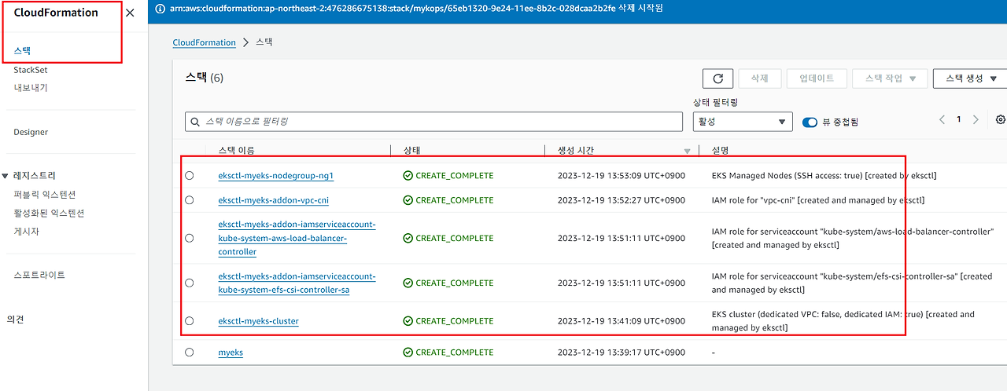Select radio for myeks stack
Viewport: 1007px width, 391px height.
pos(189,353)
